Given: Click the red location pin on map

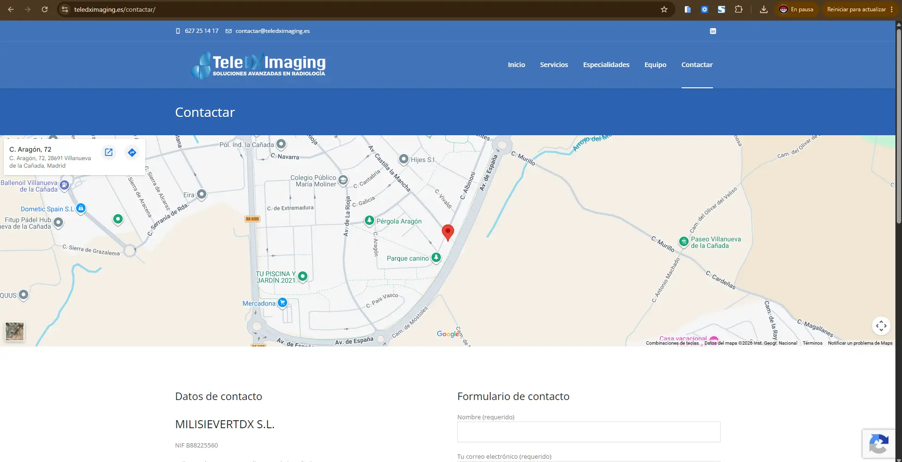Looking at the screenshot, I should click(x=448, y=233).
